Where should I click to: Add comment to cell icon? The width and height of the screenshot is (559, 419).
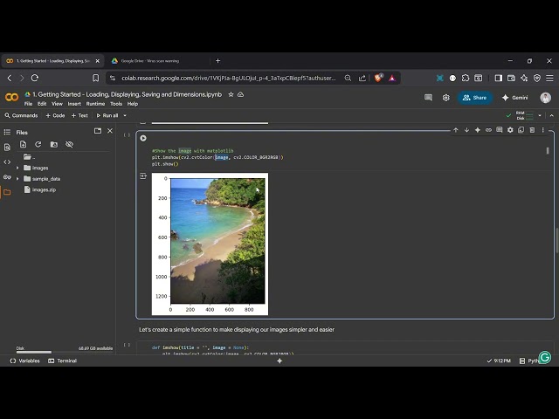[500, 130]
